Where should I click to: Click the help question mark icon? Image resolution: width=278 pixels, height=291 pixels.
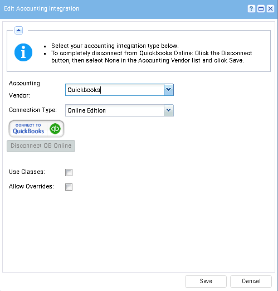(x=251, y=9)
